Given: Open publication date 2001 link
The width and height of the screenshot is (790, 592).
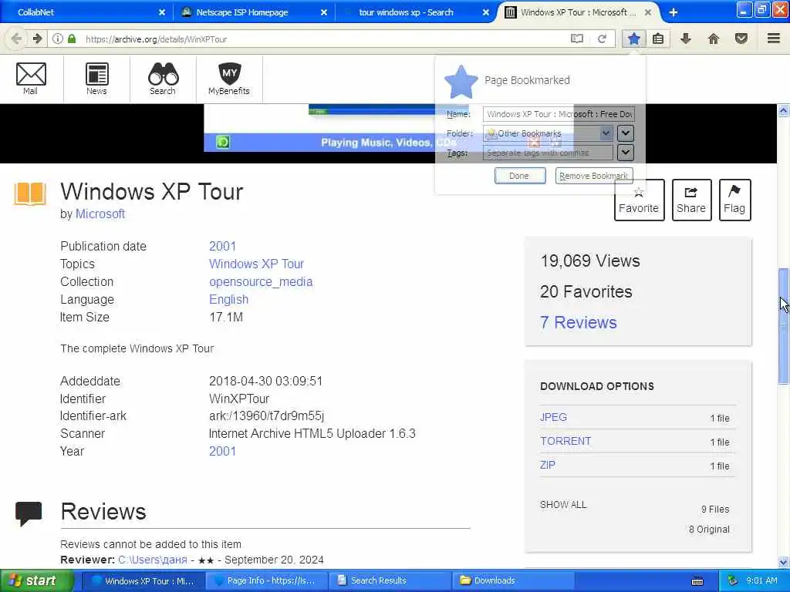Looking at the screenshot, I should pyautogui.click(x=222, y=246).
